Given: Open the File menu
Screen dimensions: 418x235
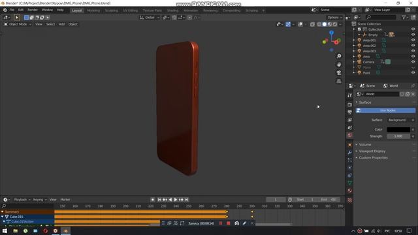Looking at the screenshot, I should pyautogui.click(x=12, y=10).
